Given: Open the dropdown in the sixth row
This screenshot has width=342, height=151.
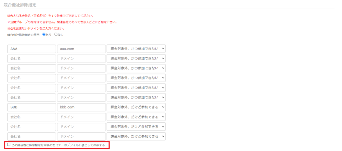Looking at the screenshot, I should pyautogui.click(x=136, y=98).
